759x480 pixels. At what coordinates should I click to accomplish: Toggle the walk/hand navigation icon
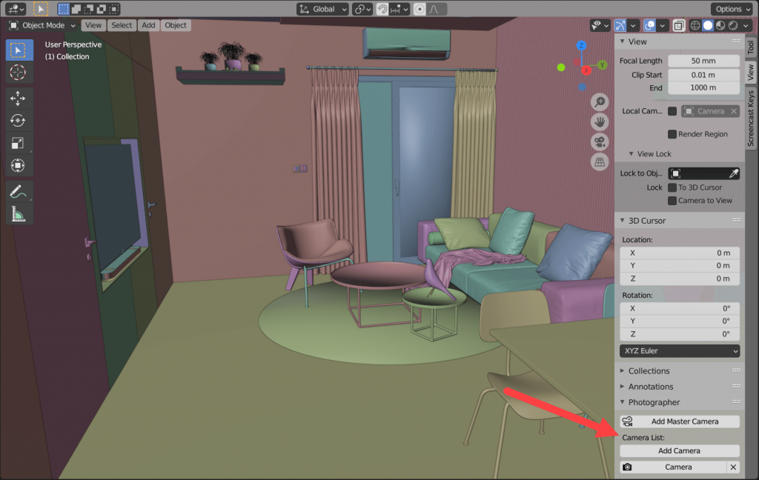coord(599,121)
